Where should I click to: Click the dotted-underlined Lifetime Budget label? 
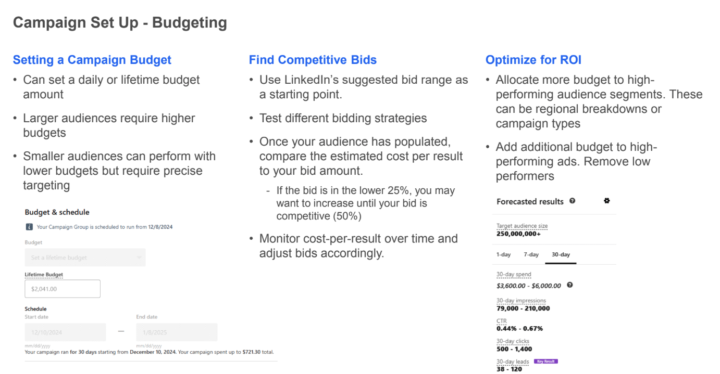click(44, 275)
